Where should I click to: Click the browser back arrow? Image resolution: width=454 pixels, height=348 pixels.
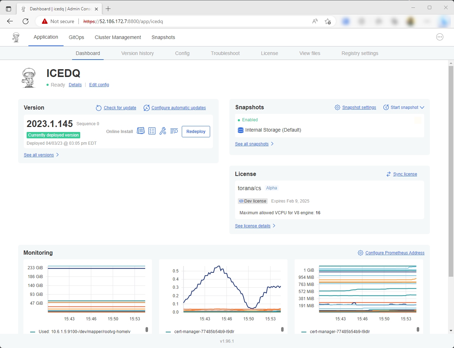10,21
